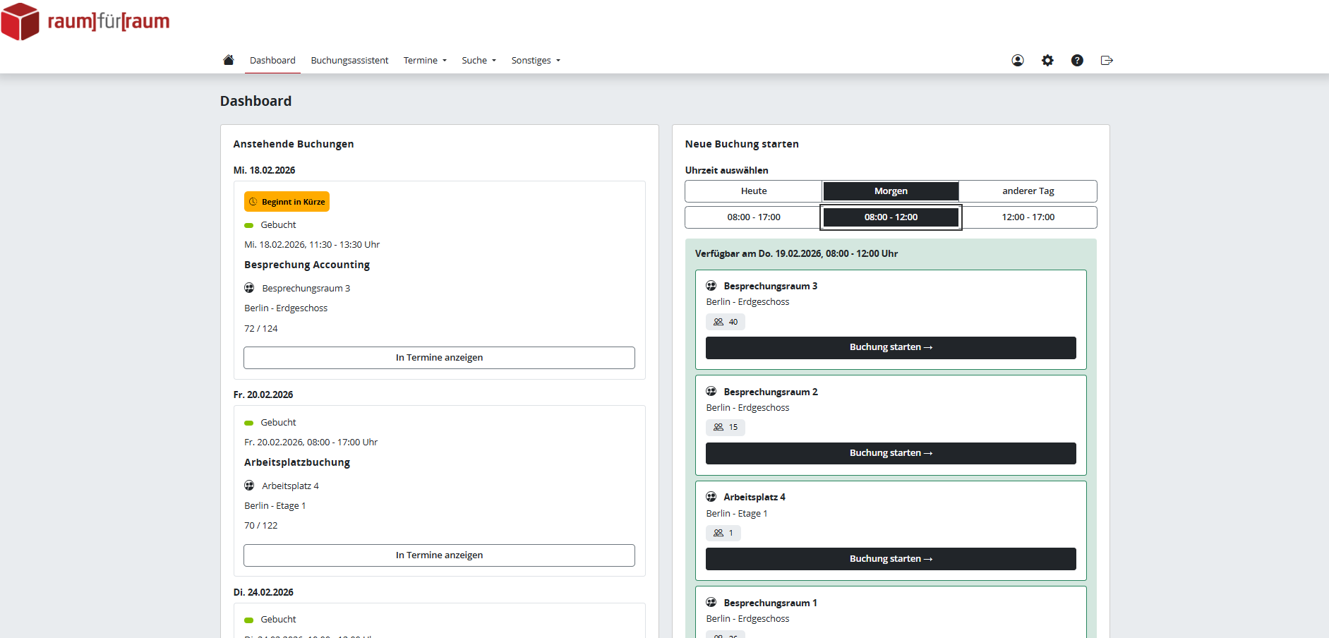
Task: Open the Dashboard tab
Action: pos(272,61)
